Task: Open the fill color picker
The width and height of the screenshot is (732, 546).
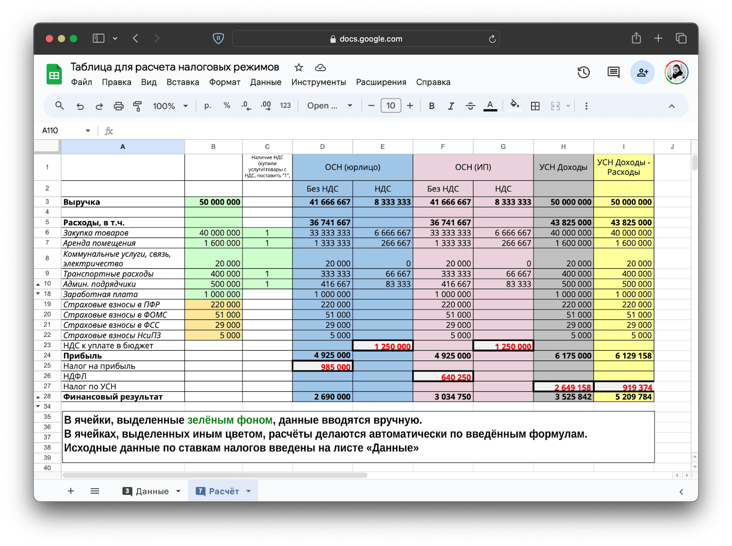Action: (x=515, y=105)
